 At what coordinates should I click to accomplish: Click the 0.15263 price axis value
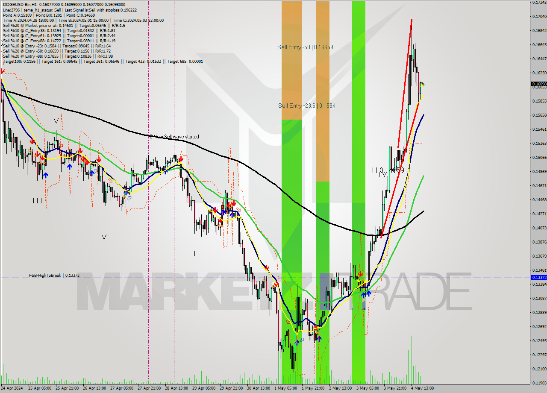click(539, 144)
